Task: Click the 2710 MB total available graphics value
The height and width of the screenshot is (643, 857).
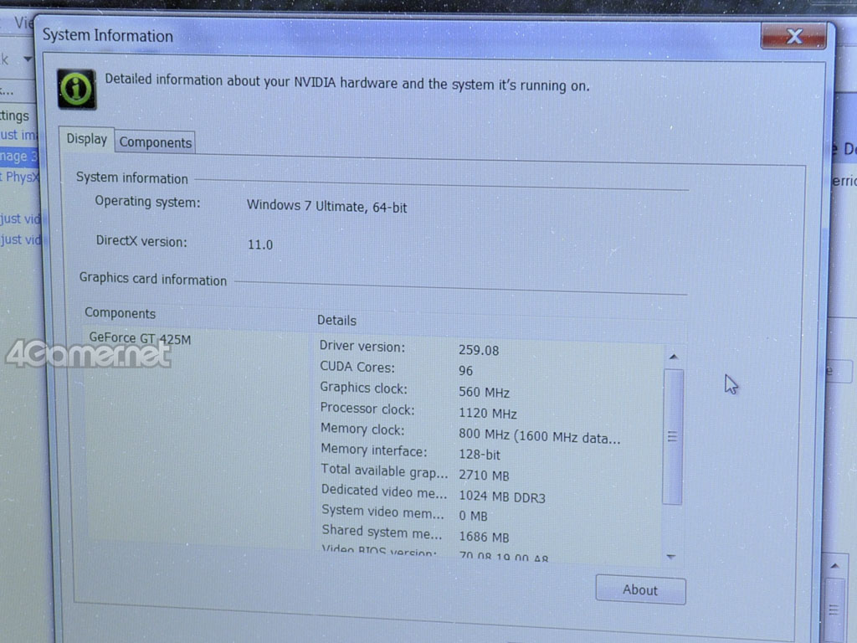Action: (x=484, y=476)
